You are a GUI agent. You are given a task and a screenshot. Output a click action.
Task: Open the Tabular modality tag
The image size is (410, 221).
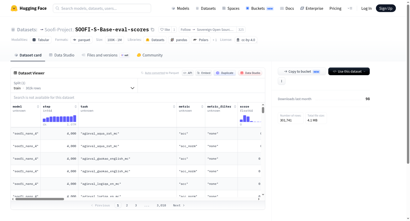(x=41, y=40)
